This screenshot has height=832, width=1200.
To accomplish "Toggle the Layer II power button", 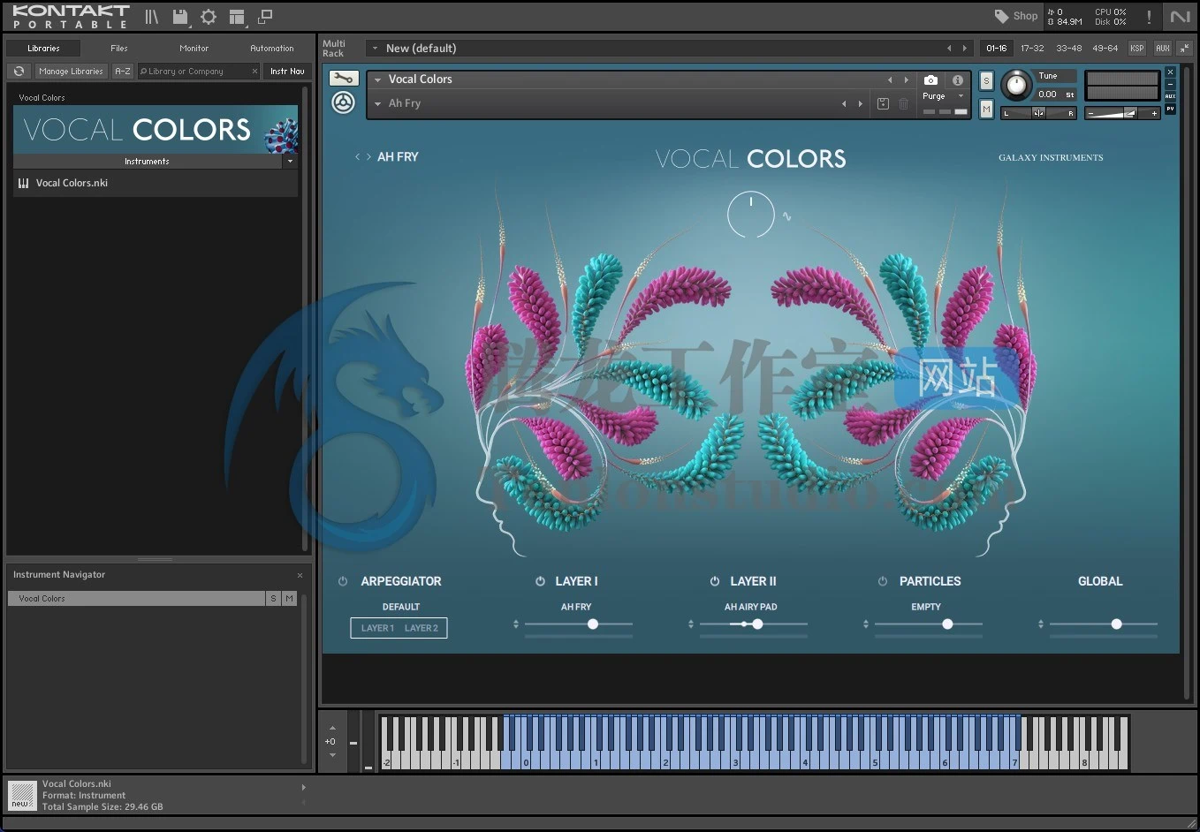I will coord(715,581).
